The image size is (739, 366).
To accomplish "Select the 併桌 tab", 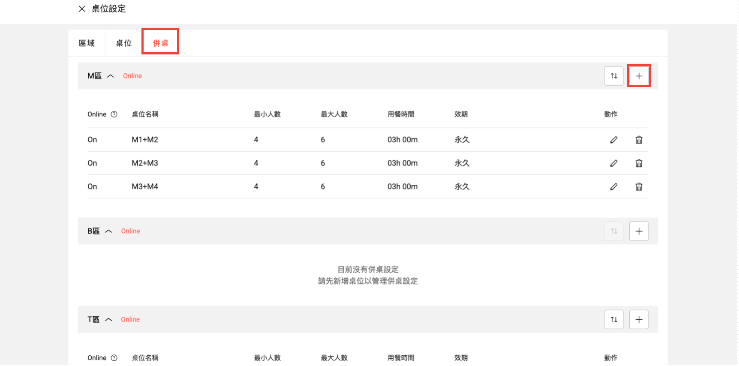I will pyautogui.click(x=160, y=43).
